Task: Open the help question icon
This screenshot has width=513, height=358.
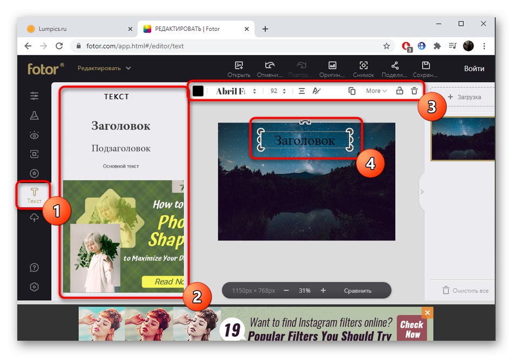Action: [x=35, y=267]
